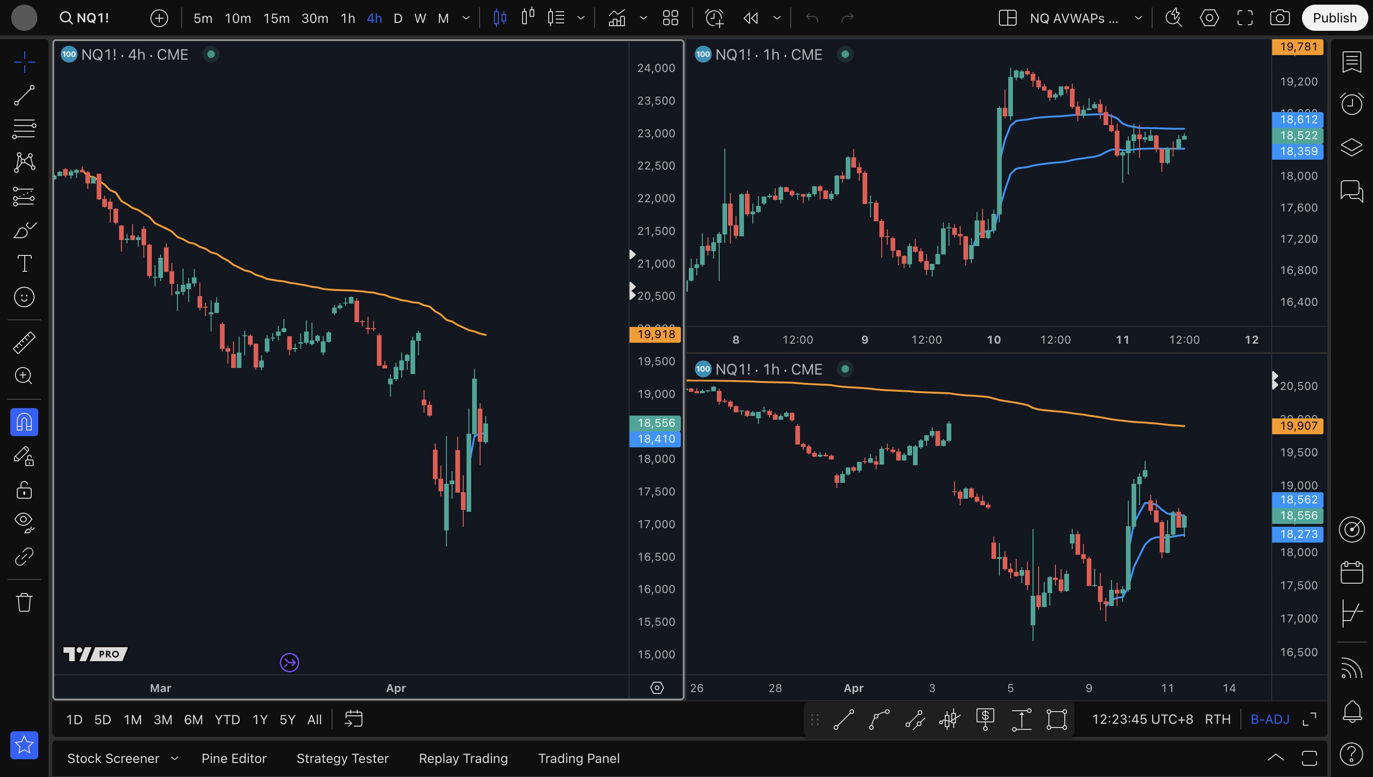The image size is (1373, 777).
Task: Click the Bar Replay rewind icon
Action: [750, 18]
